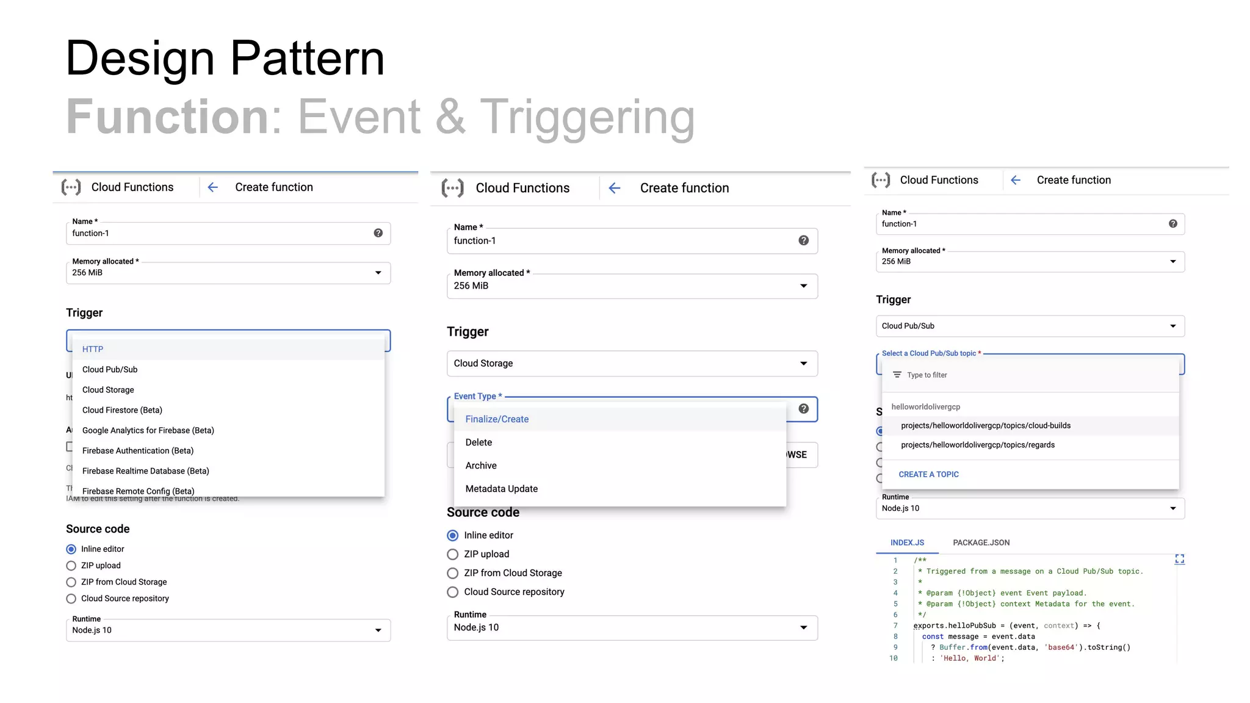Screen dimensions: 1250x703
Task: Click filter icon in Pub/Sub topic search
Action: point(897,375)
